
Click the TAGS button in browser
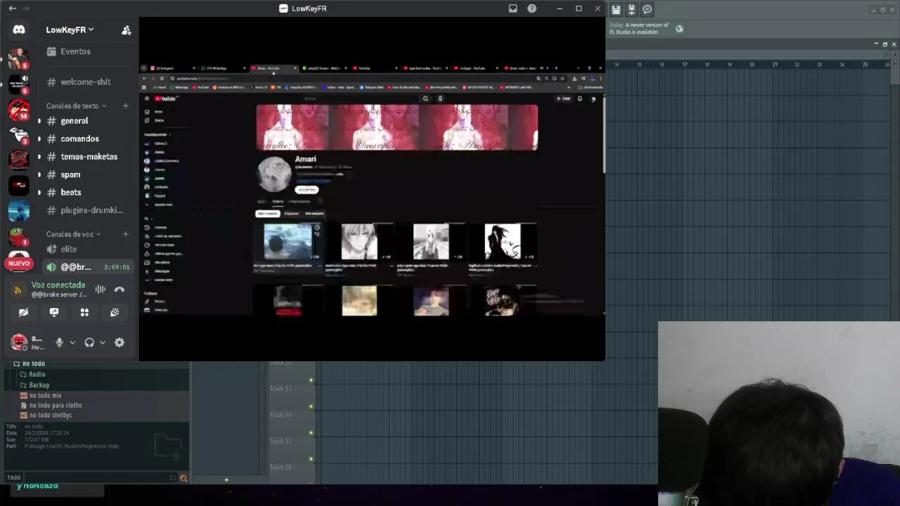[13, 478]
